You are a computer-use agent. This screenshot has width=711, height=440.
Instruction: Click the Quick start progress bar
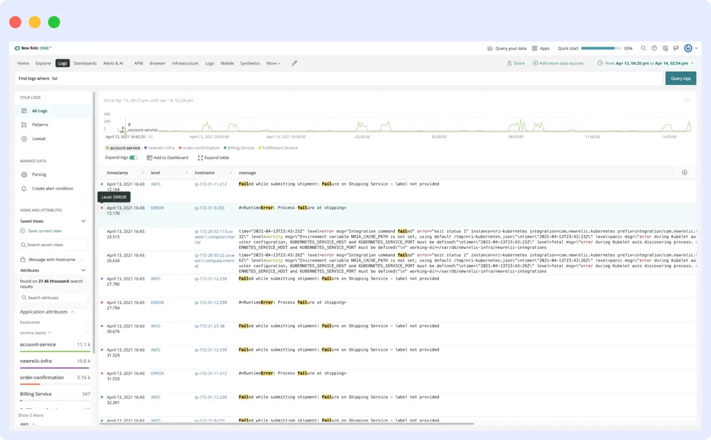click(x=601, y=48)
